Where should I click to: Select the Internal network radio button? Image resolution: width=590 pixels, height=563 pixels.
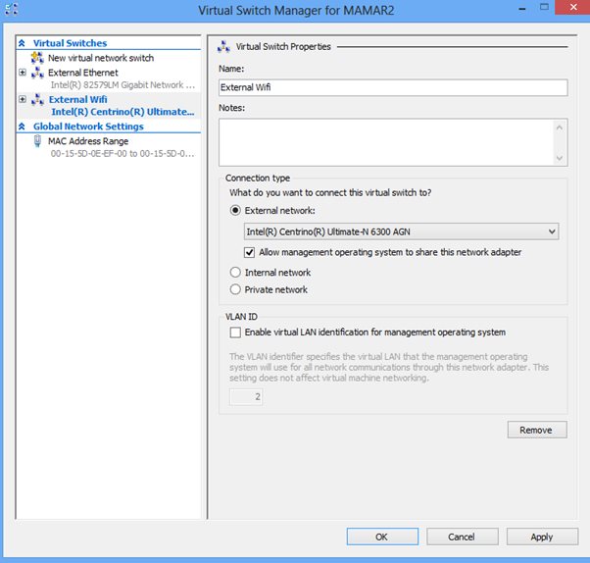coord(235,273)
